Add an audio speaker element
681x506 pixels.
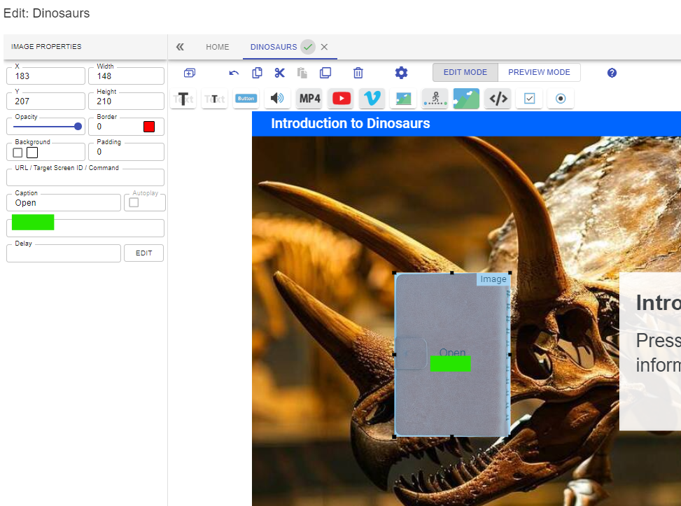click(277, 99)
